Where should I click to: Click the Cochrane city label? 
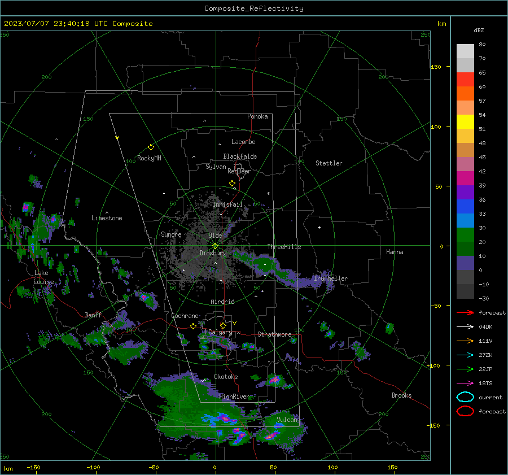click(x=185, y=316)
